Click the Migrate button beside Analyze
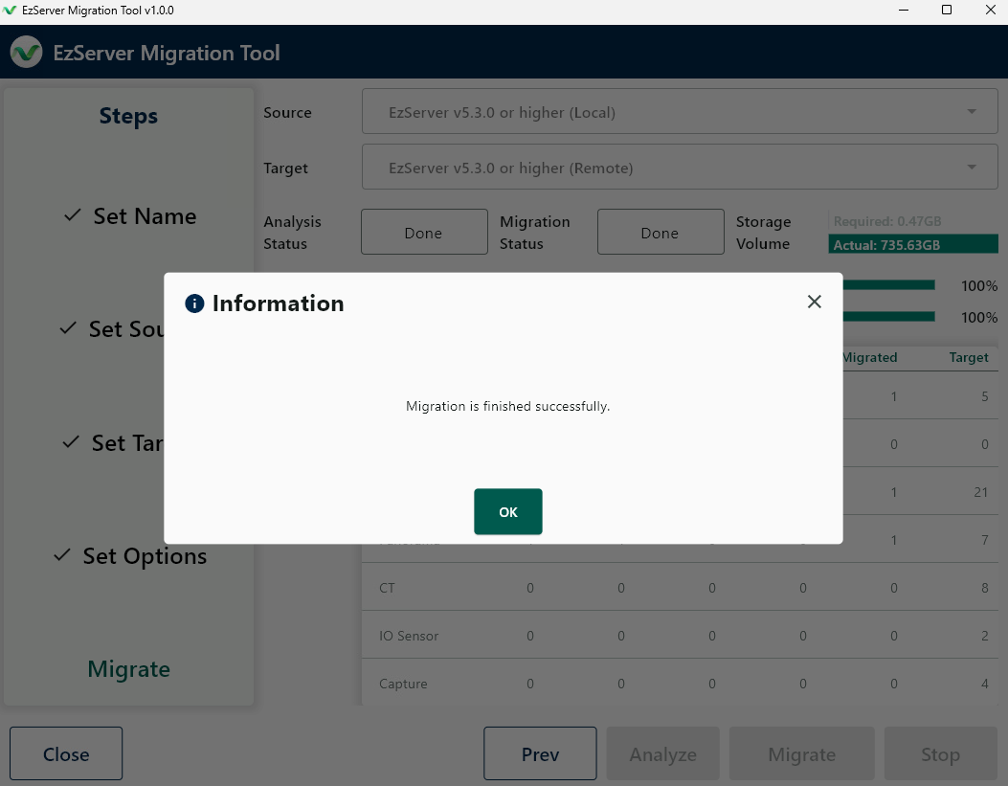 pos(801,753)
